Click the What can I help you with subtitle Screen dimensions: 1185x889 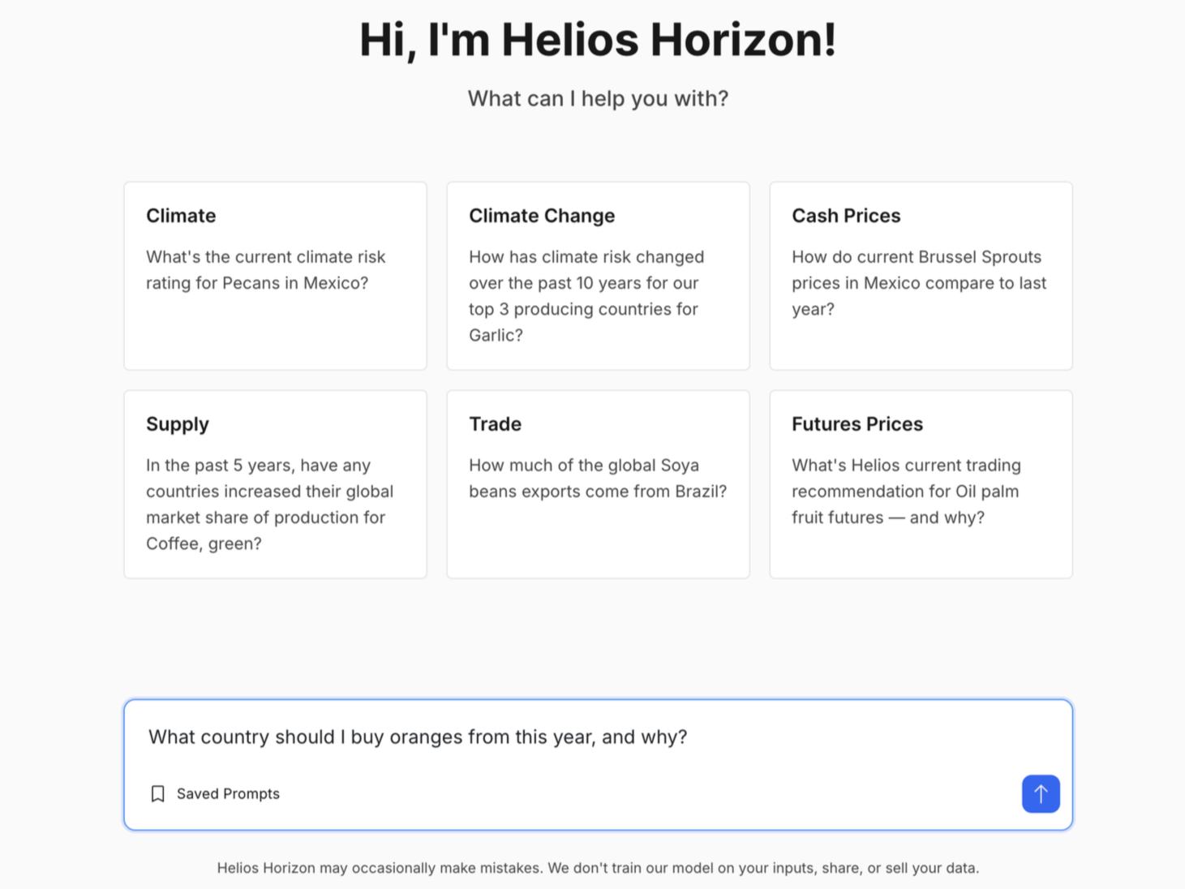(x=598, y=98)
